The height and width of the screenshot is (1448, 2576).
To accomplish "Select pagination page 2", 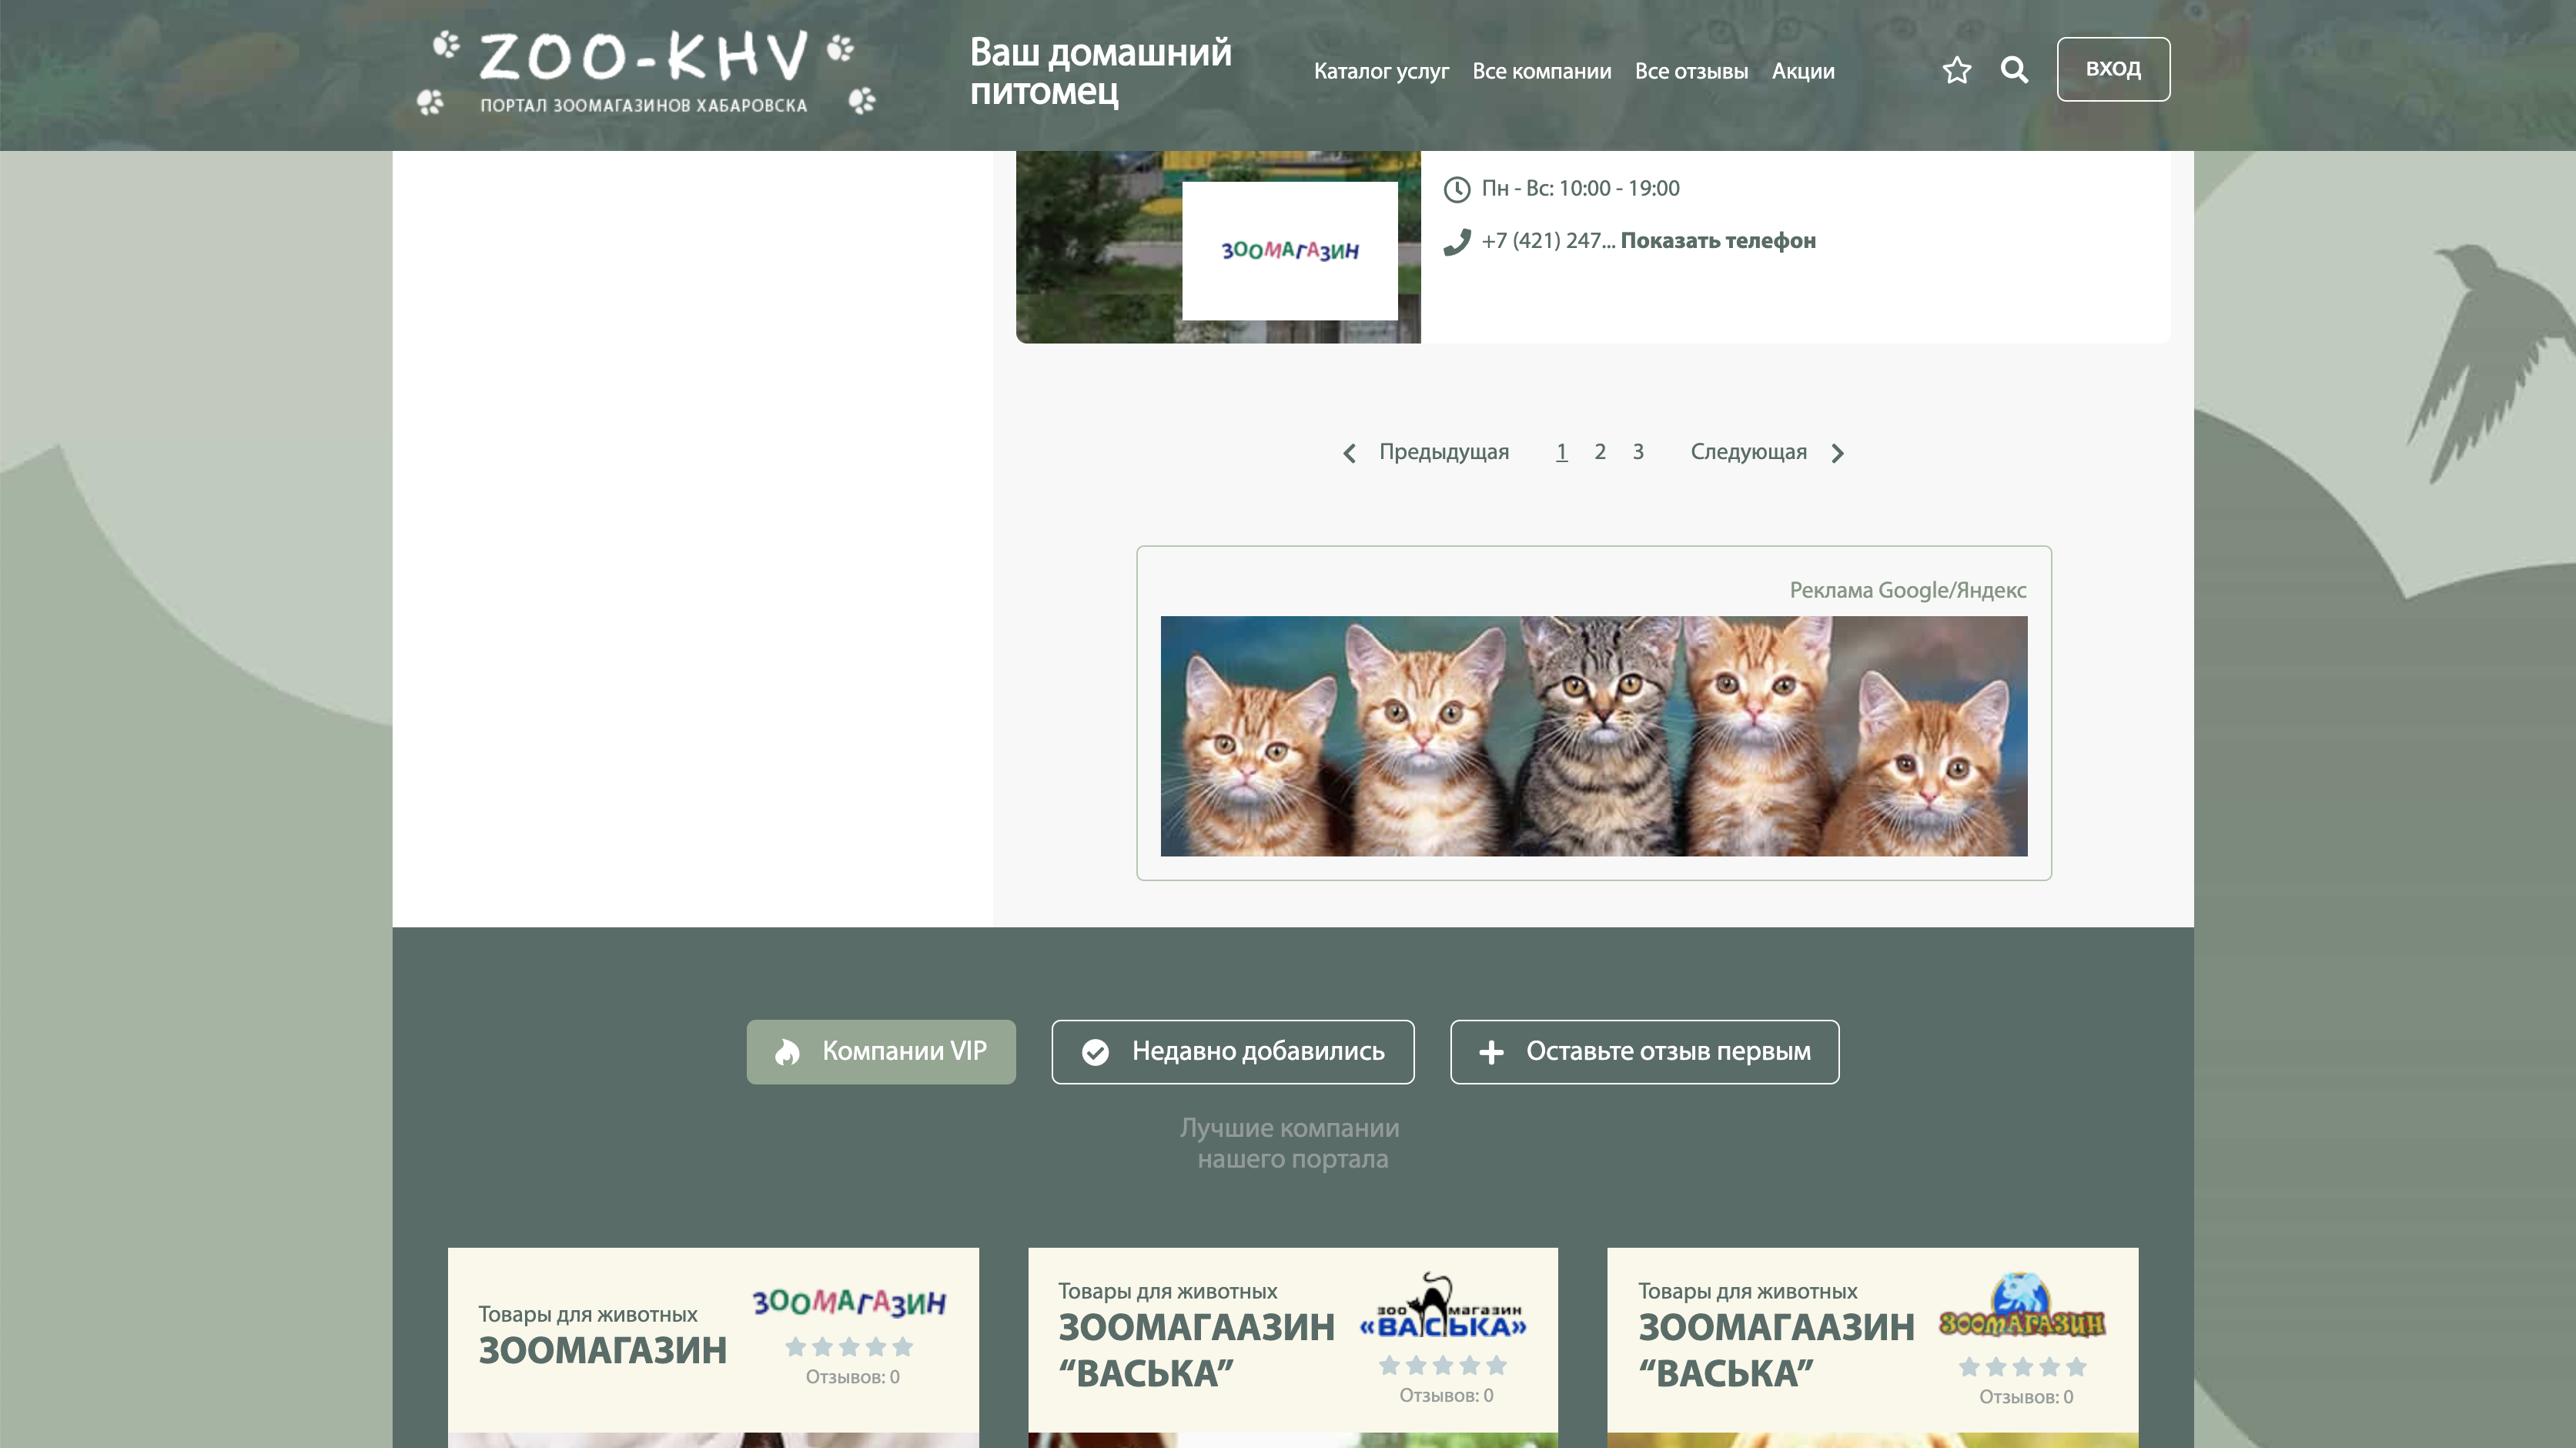I will 1600,452.
